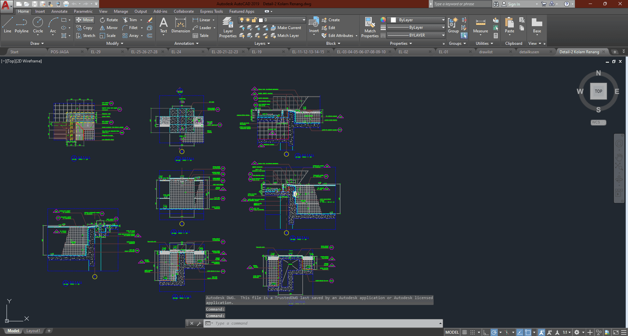Click the Quick Calculator icon in Utilities
Screen dimensions: 628x336
coord(496,36)
